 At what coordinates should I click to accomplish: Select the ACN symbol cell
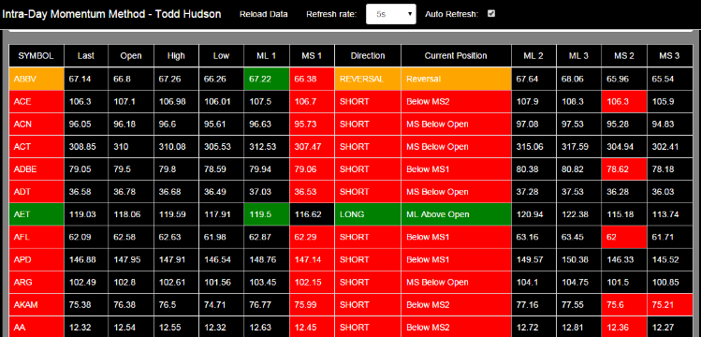[37, 124]
